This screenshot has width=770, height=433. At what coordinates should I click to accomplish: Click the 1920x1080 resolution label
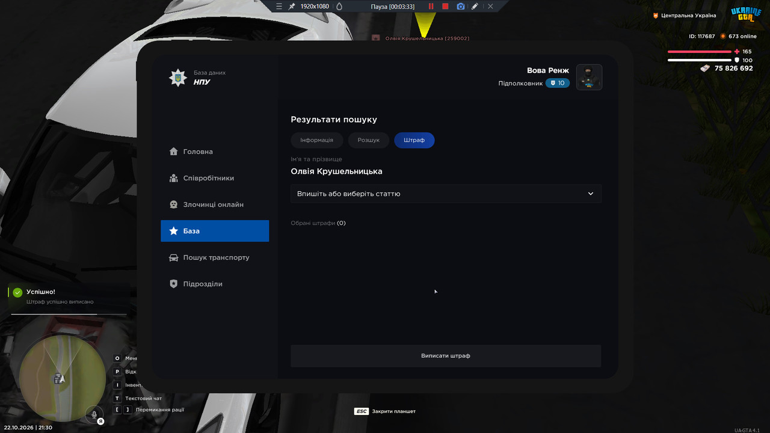pos(315,6)
